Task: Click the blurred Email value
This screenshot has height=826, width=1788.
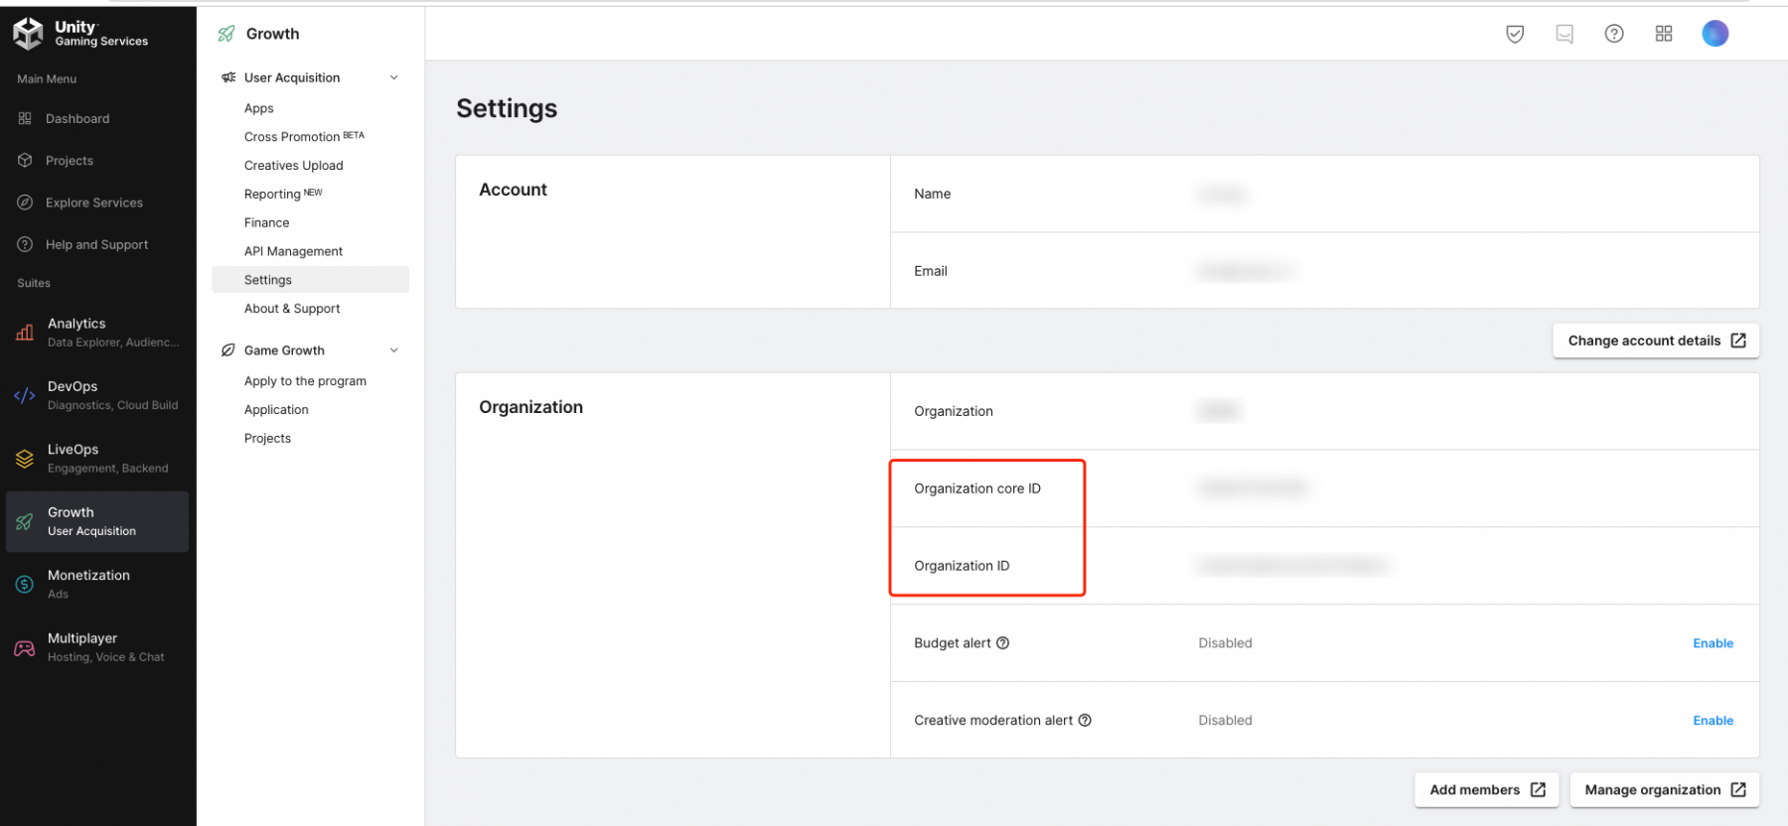Action: [1246, 271]
